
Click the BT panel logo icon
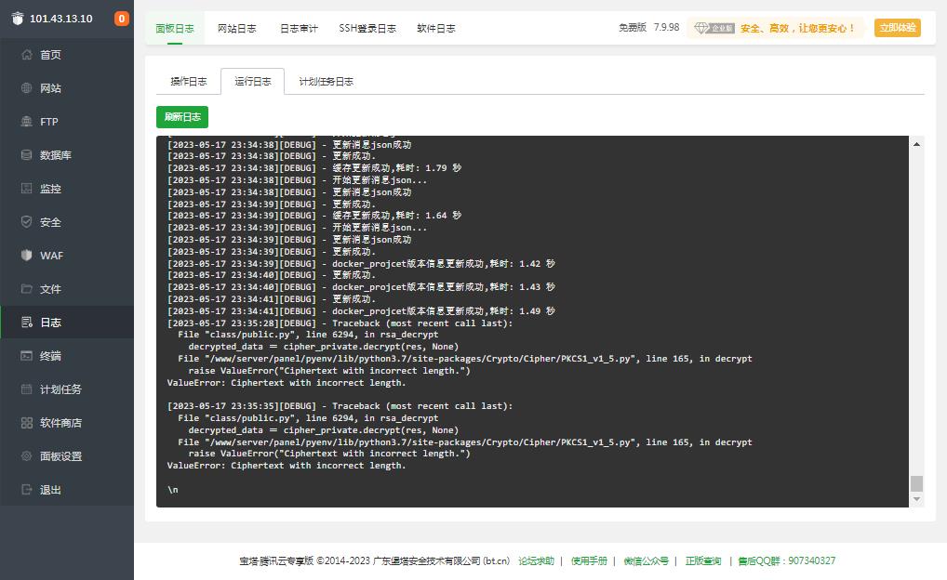click(x=18, y=18)
